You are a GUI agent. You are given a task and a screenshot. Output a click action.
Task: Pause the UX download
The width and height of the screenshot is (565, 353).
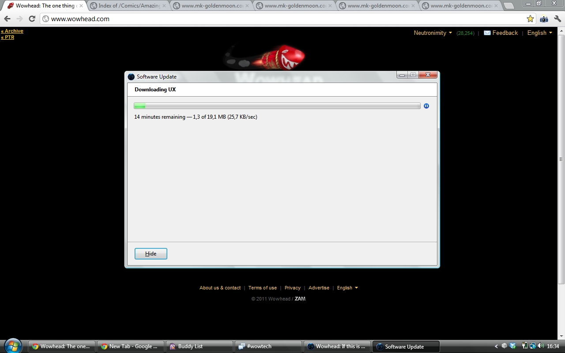426,106
